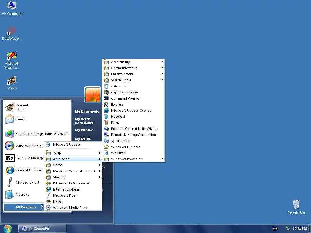Click the Start orb button

pos(8,229)
